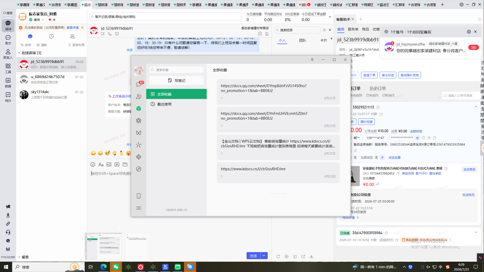Open the 官方 messages section in left sidebar
This screenshot has width=484, height=272.
coord(8,40)
